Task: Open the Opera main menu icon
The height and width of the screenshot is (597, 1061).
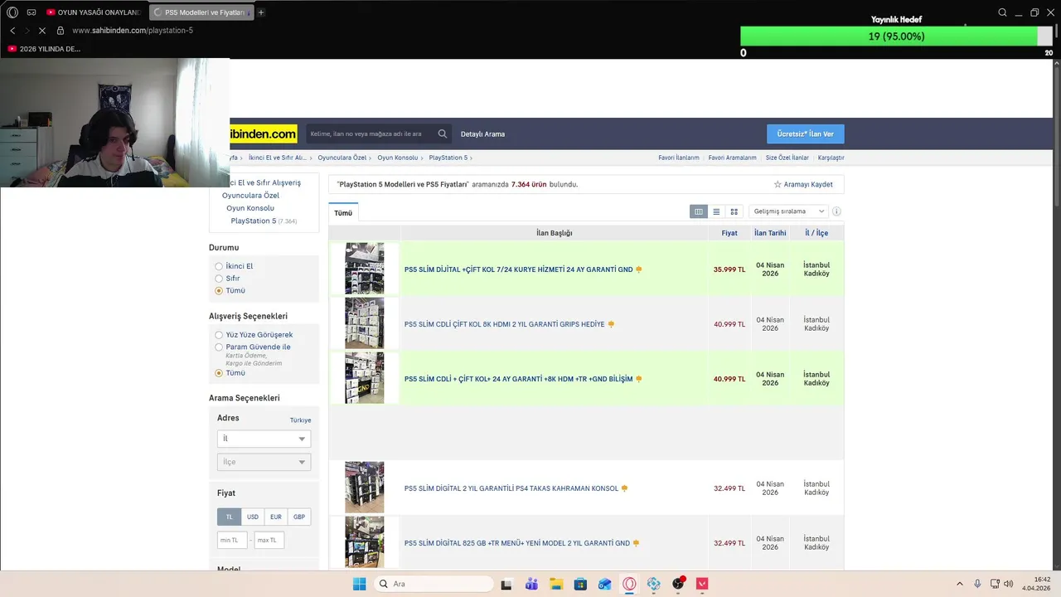Action: pos(12,12)
